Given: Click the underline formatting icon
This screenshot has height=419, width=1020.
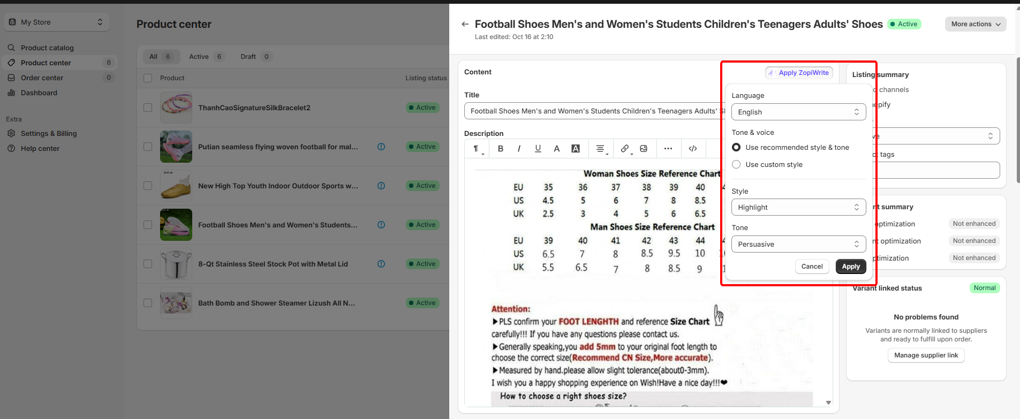Looking at the screenshot, I should coord(538,149).
